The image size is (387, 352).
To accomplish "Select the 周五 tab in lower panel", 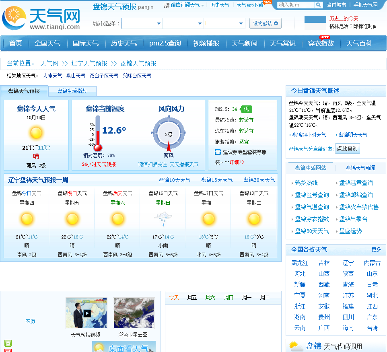I will [192, 297].
